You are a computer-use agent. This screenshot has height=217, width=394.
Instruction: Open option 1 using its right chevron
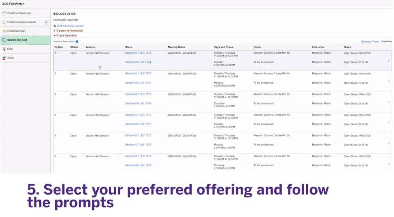click(x=388, y=61)
